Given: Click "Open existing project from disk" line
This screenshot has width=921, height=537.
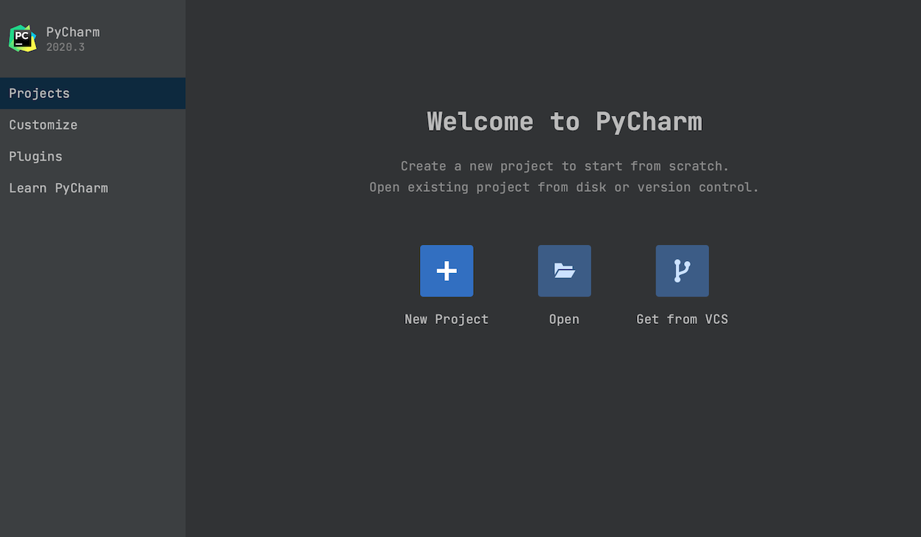Looking at the screenshot, I should [565, 187].
